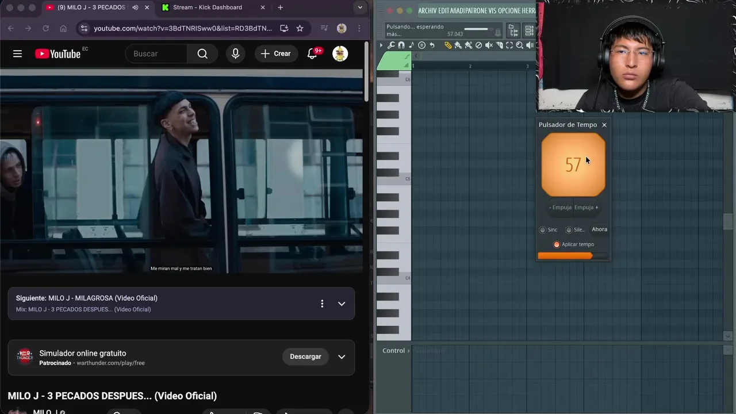Click the YouTube search magnifier button
This screenshot has height=414, width=736.
tap(202, 53)
